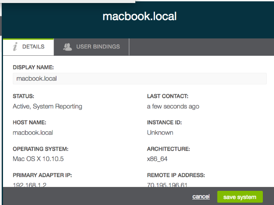Viewport: 274px width, 205px height.
Task: Click the PRIMARY ADAPTER IP label
Action: 42,175
